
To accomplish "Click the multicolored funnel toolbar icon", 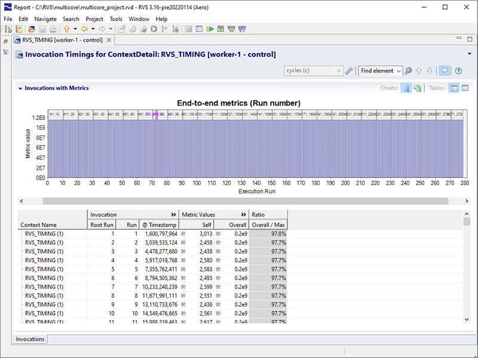I will (231, 29).
